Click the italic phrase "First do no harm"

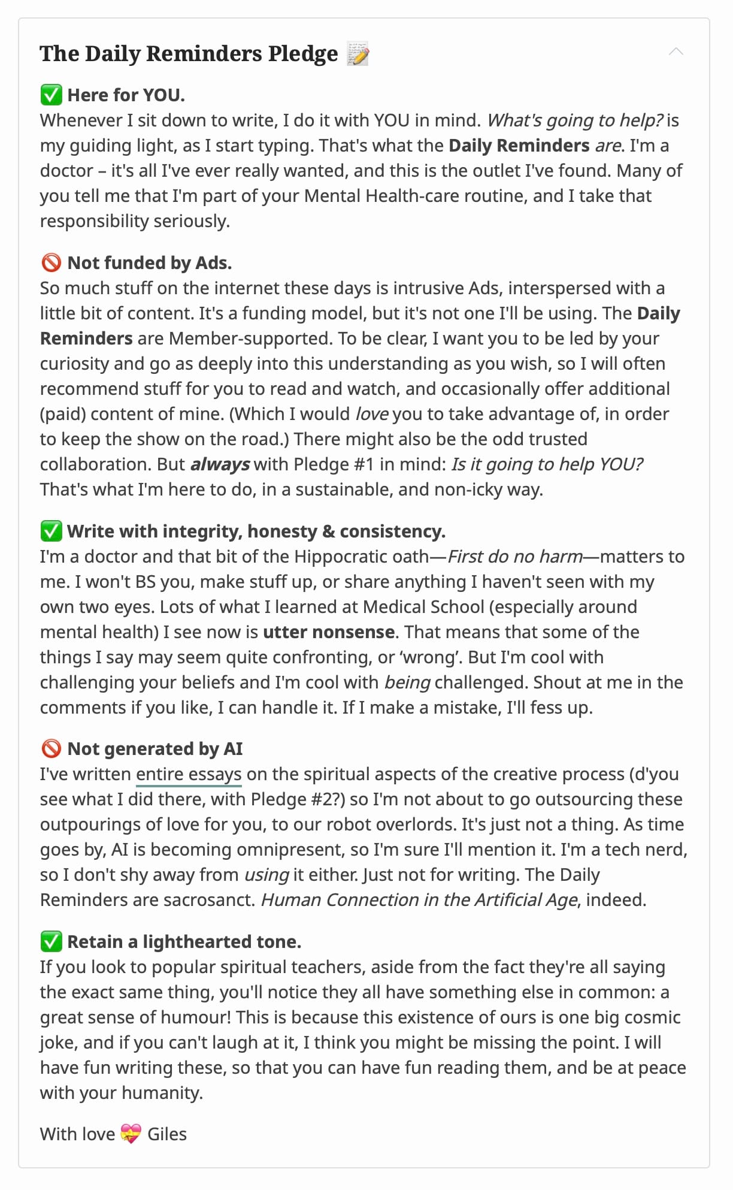(514, 556)
